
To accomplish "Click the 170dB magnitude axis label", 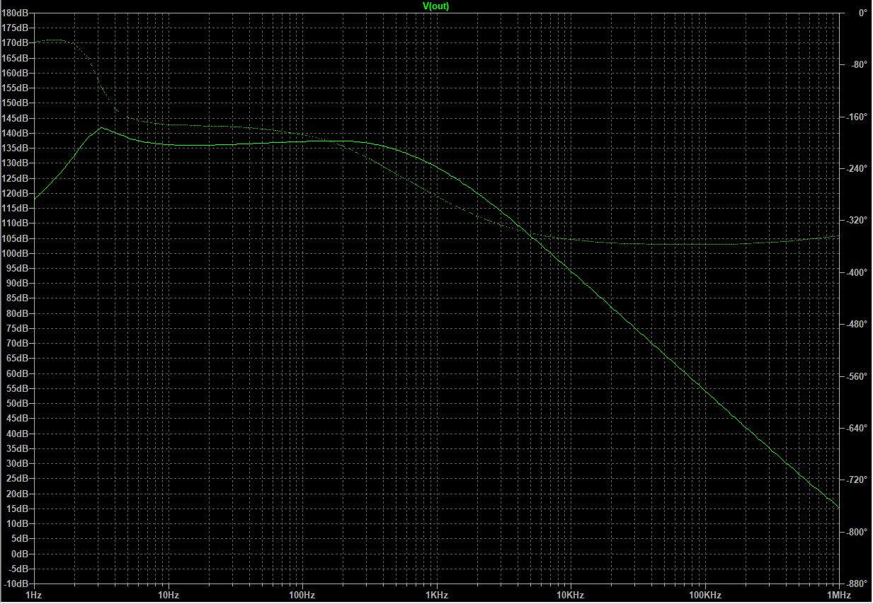I will click(x=16, y=42).
